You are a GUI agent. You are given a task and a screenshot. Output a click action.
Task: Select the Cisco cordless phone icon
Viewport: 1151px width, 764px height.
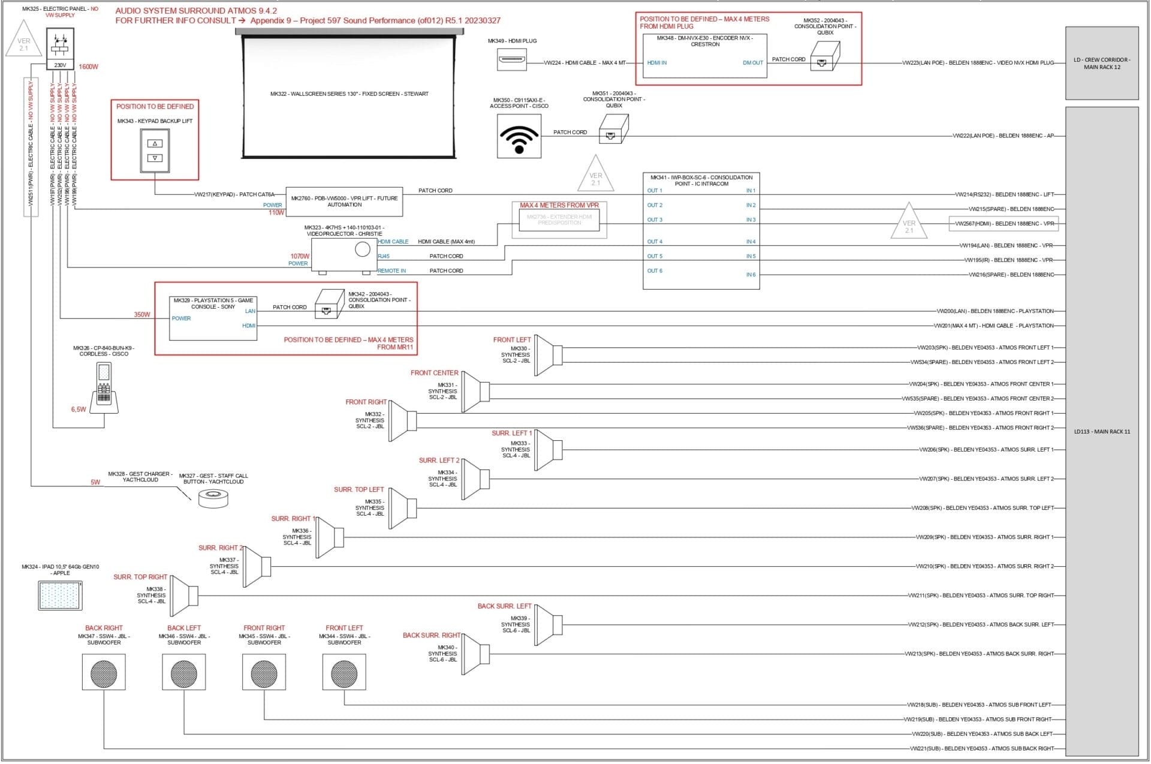pos(104,387)
